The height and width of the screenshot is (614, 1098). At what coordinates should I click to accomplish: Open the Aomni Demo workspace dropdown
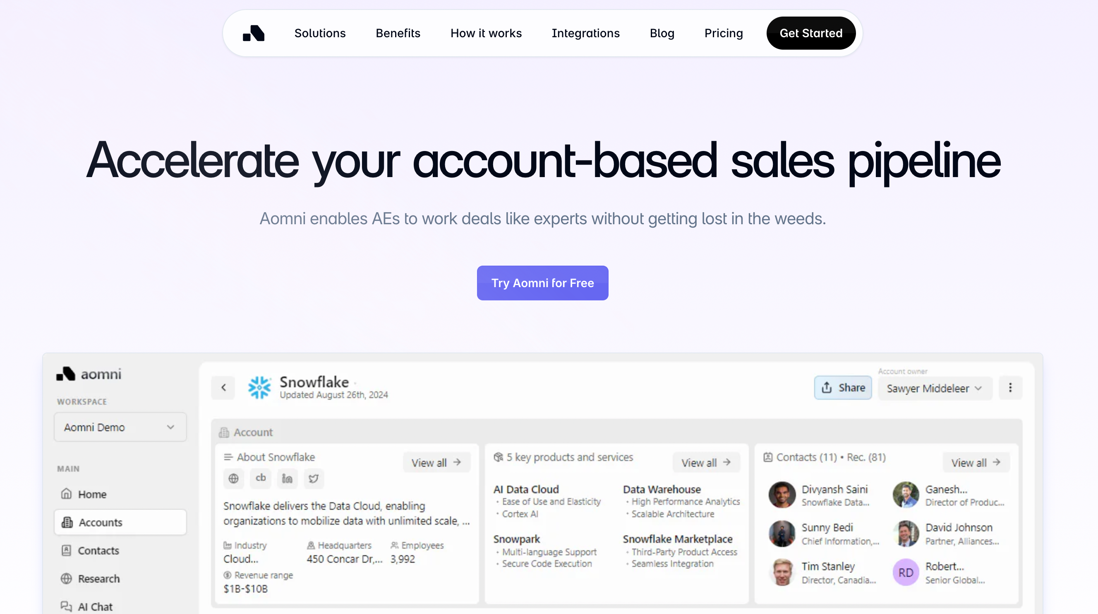tap(120, 427)
